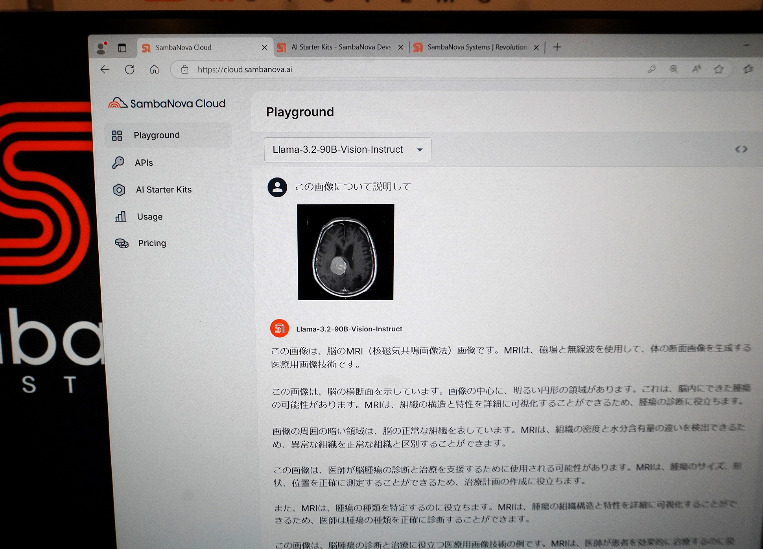Go back using the navigation arrow
This screenshot has height=549, width=763.
tap(105, 69)
